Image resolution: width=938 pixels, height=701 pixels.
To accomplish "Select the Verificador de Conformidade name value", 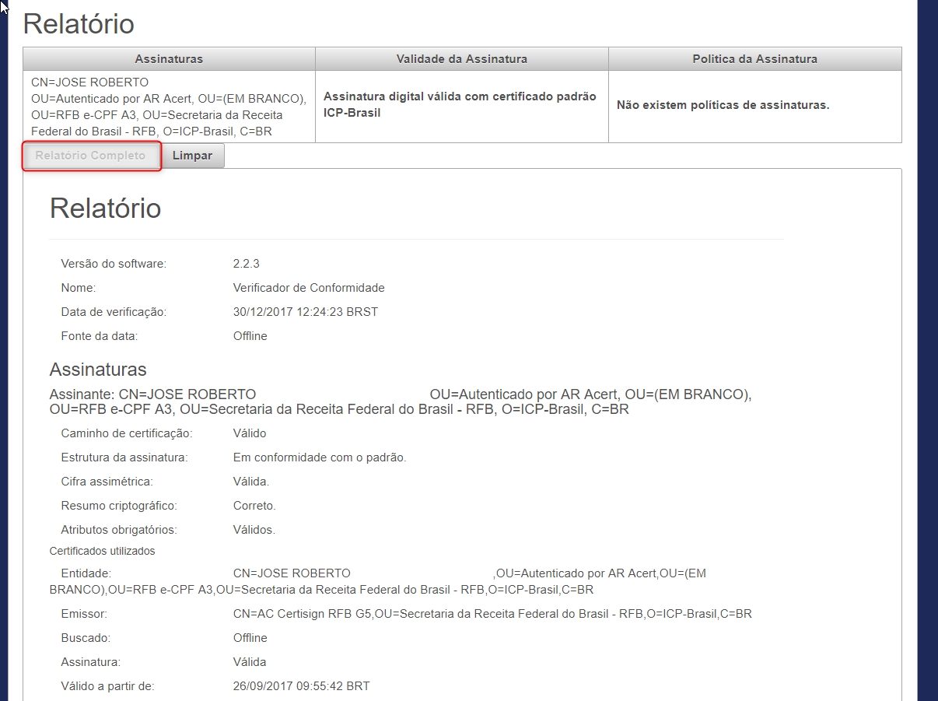I will pyautogui.click(x=309, y=288).
